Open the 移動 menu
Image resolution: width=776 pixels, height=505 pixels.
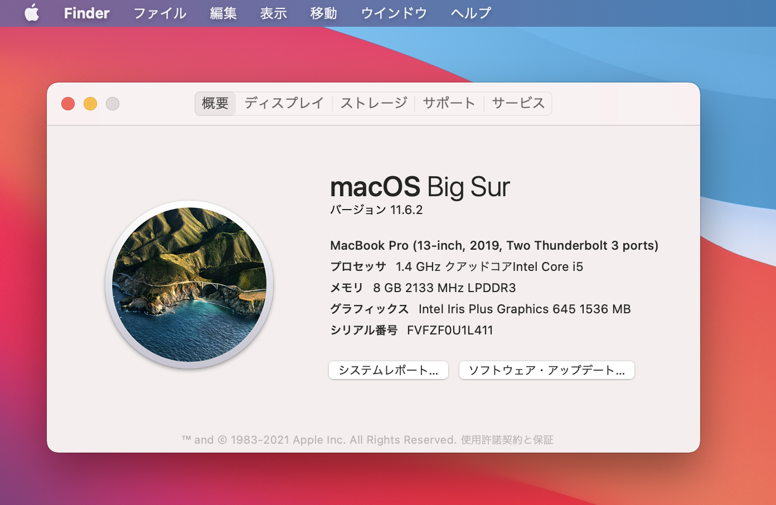pos(323,13)
